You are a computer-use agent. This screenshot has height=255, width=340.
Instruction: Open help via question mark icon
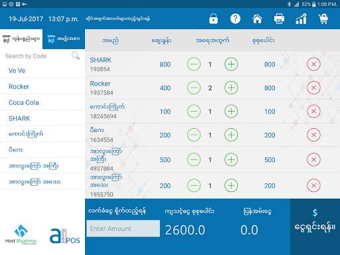pos(235,19)
